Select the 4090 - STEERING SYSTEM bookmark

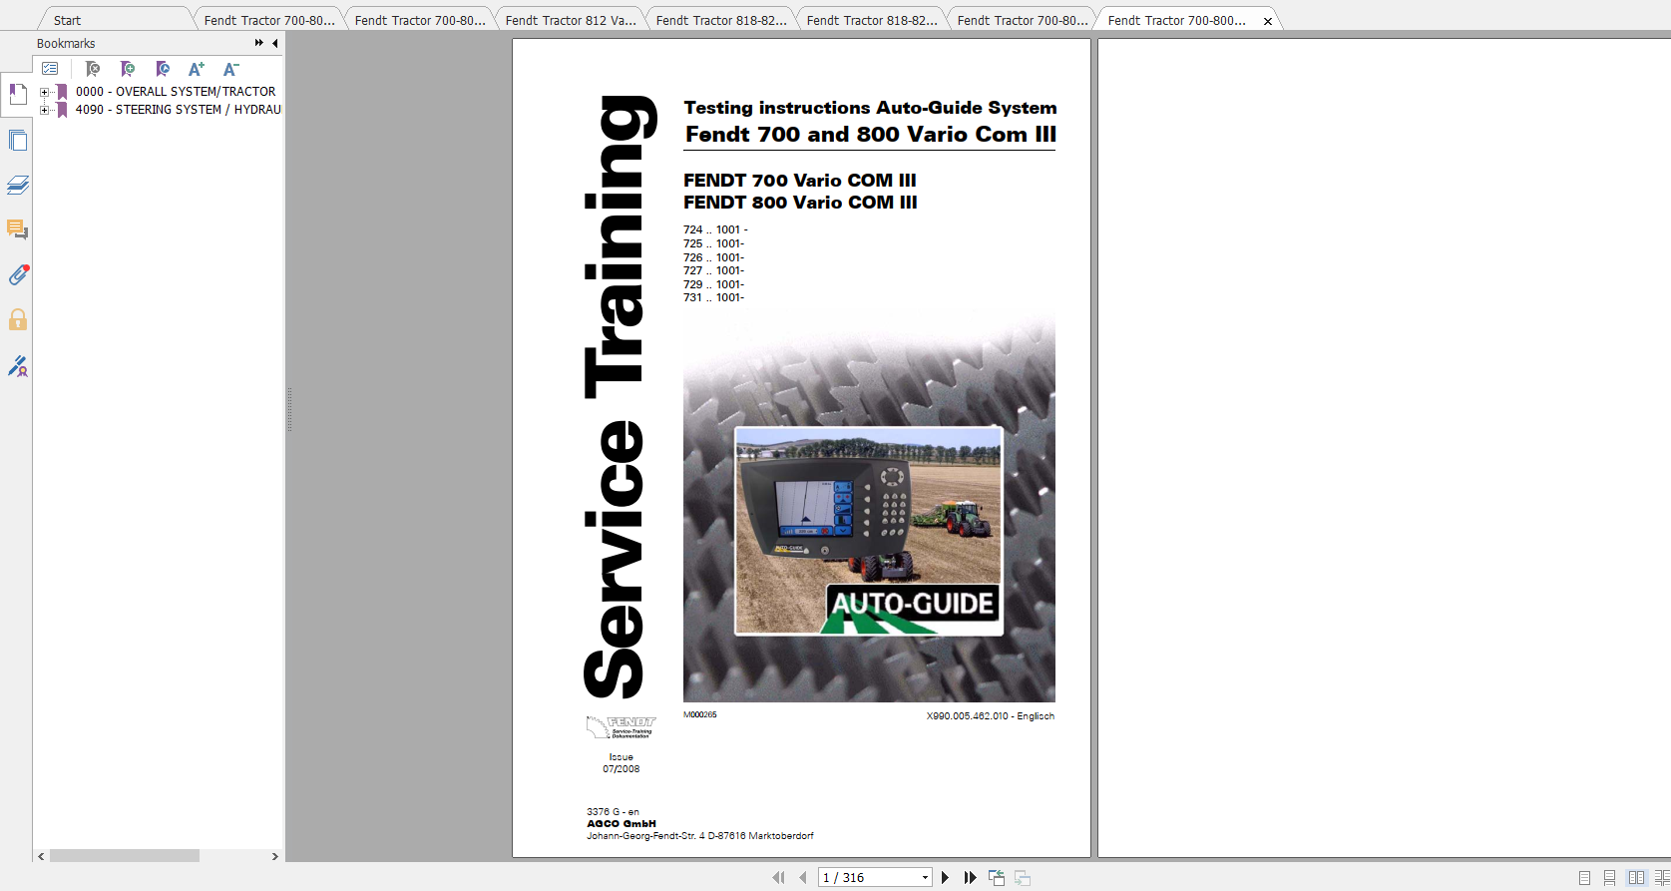pyautogui.click(x=178, y=109)
